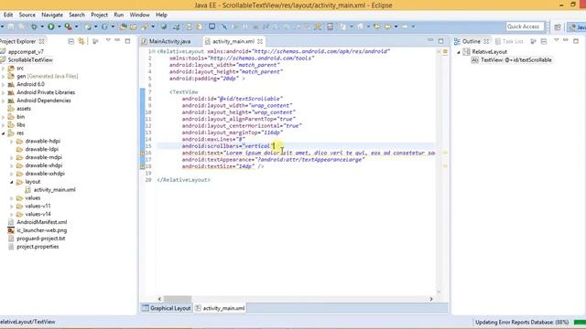Open the Debug button dropdown arrow
The image size is (586, 329).
(42, 27)
